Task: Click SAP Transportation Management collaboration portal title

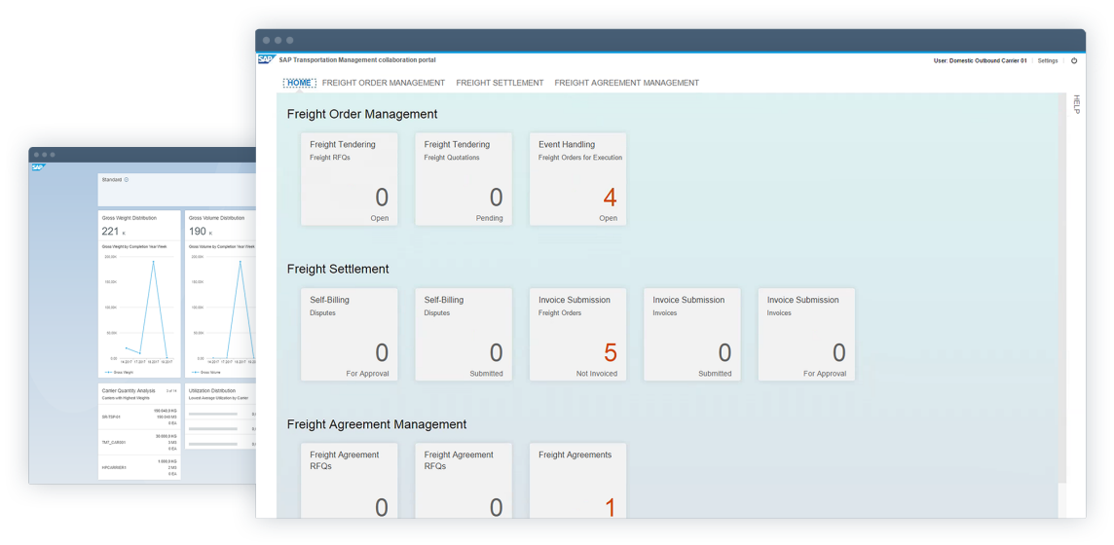Action: click(357, 60)
